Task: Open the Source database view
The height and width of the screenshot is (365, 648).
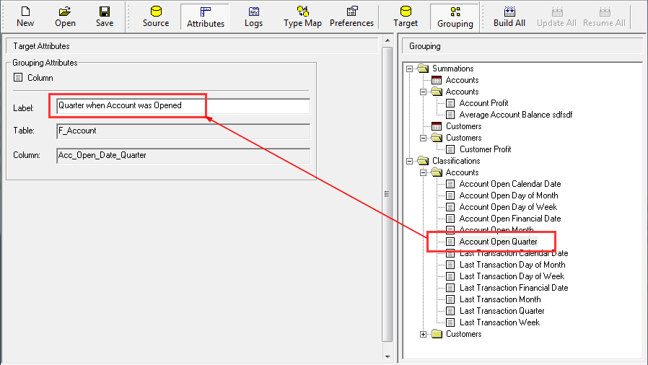Action: (155, 16)
